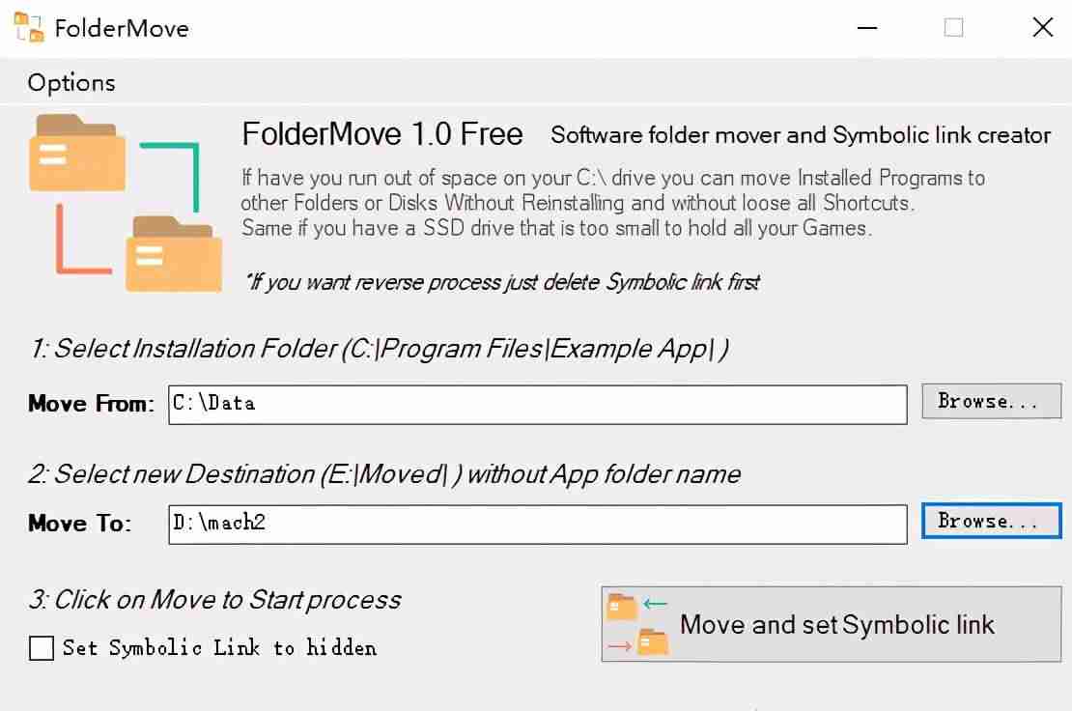1072x711 pixels.
Task: Start Move and set Symbolic link
Action: coord(831,624)
